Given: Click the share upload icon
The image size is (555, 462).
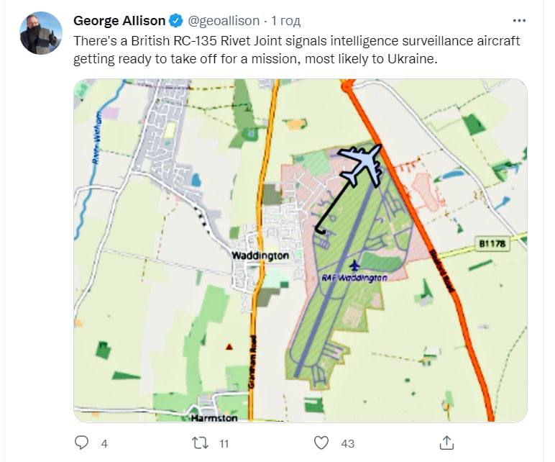Looking at the screenshot, I should click(x=446, y=443).
